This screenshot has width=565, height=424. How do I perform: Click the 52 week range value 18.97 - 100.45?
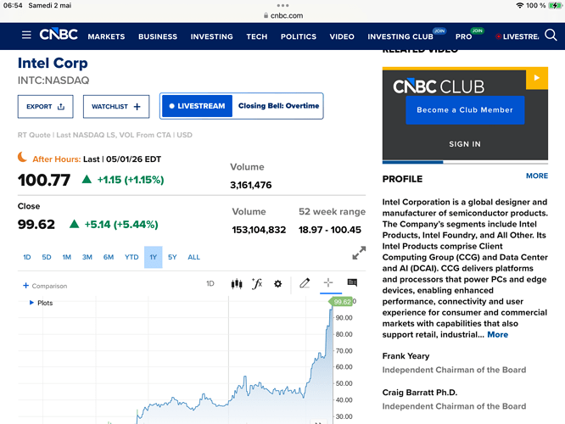click(330, 230)
